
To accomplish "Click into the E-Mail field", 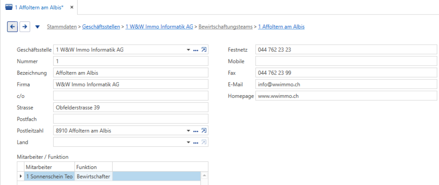I will click(346, 84).
